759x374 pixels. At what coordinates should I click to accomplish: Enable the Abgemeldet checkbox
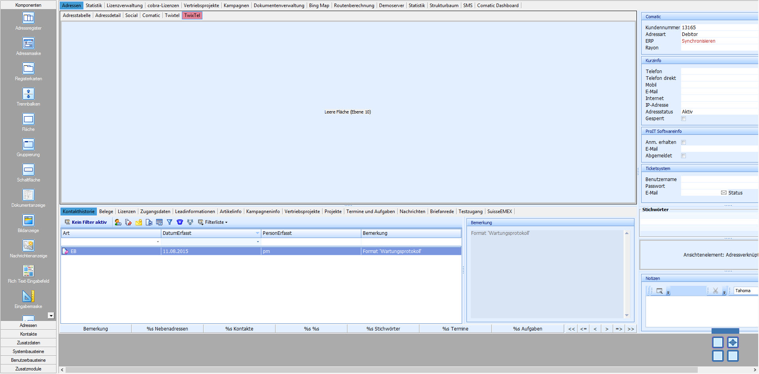[683, 156]
